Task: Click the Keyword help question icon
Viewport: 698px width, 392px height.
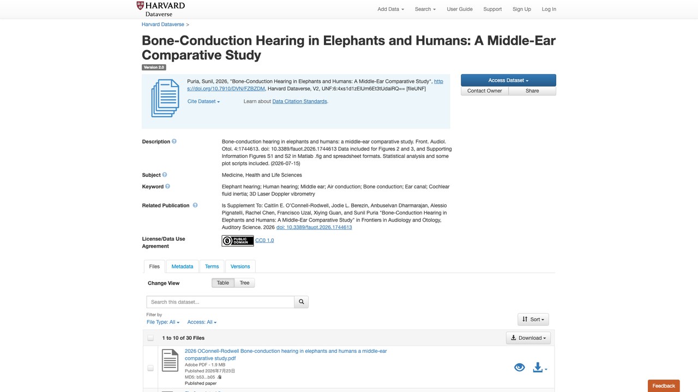Action: 167,186
